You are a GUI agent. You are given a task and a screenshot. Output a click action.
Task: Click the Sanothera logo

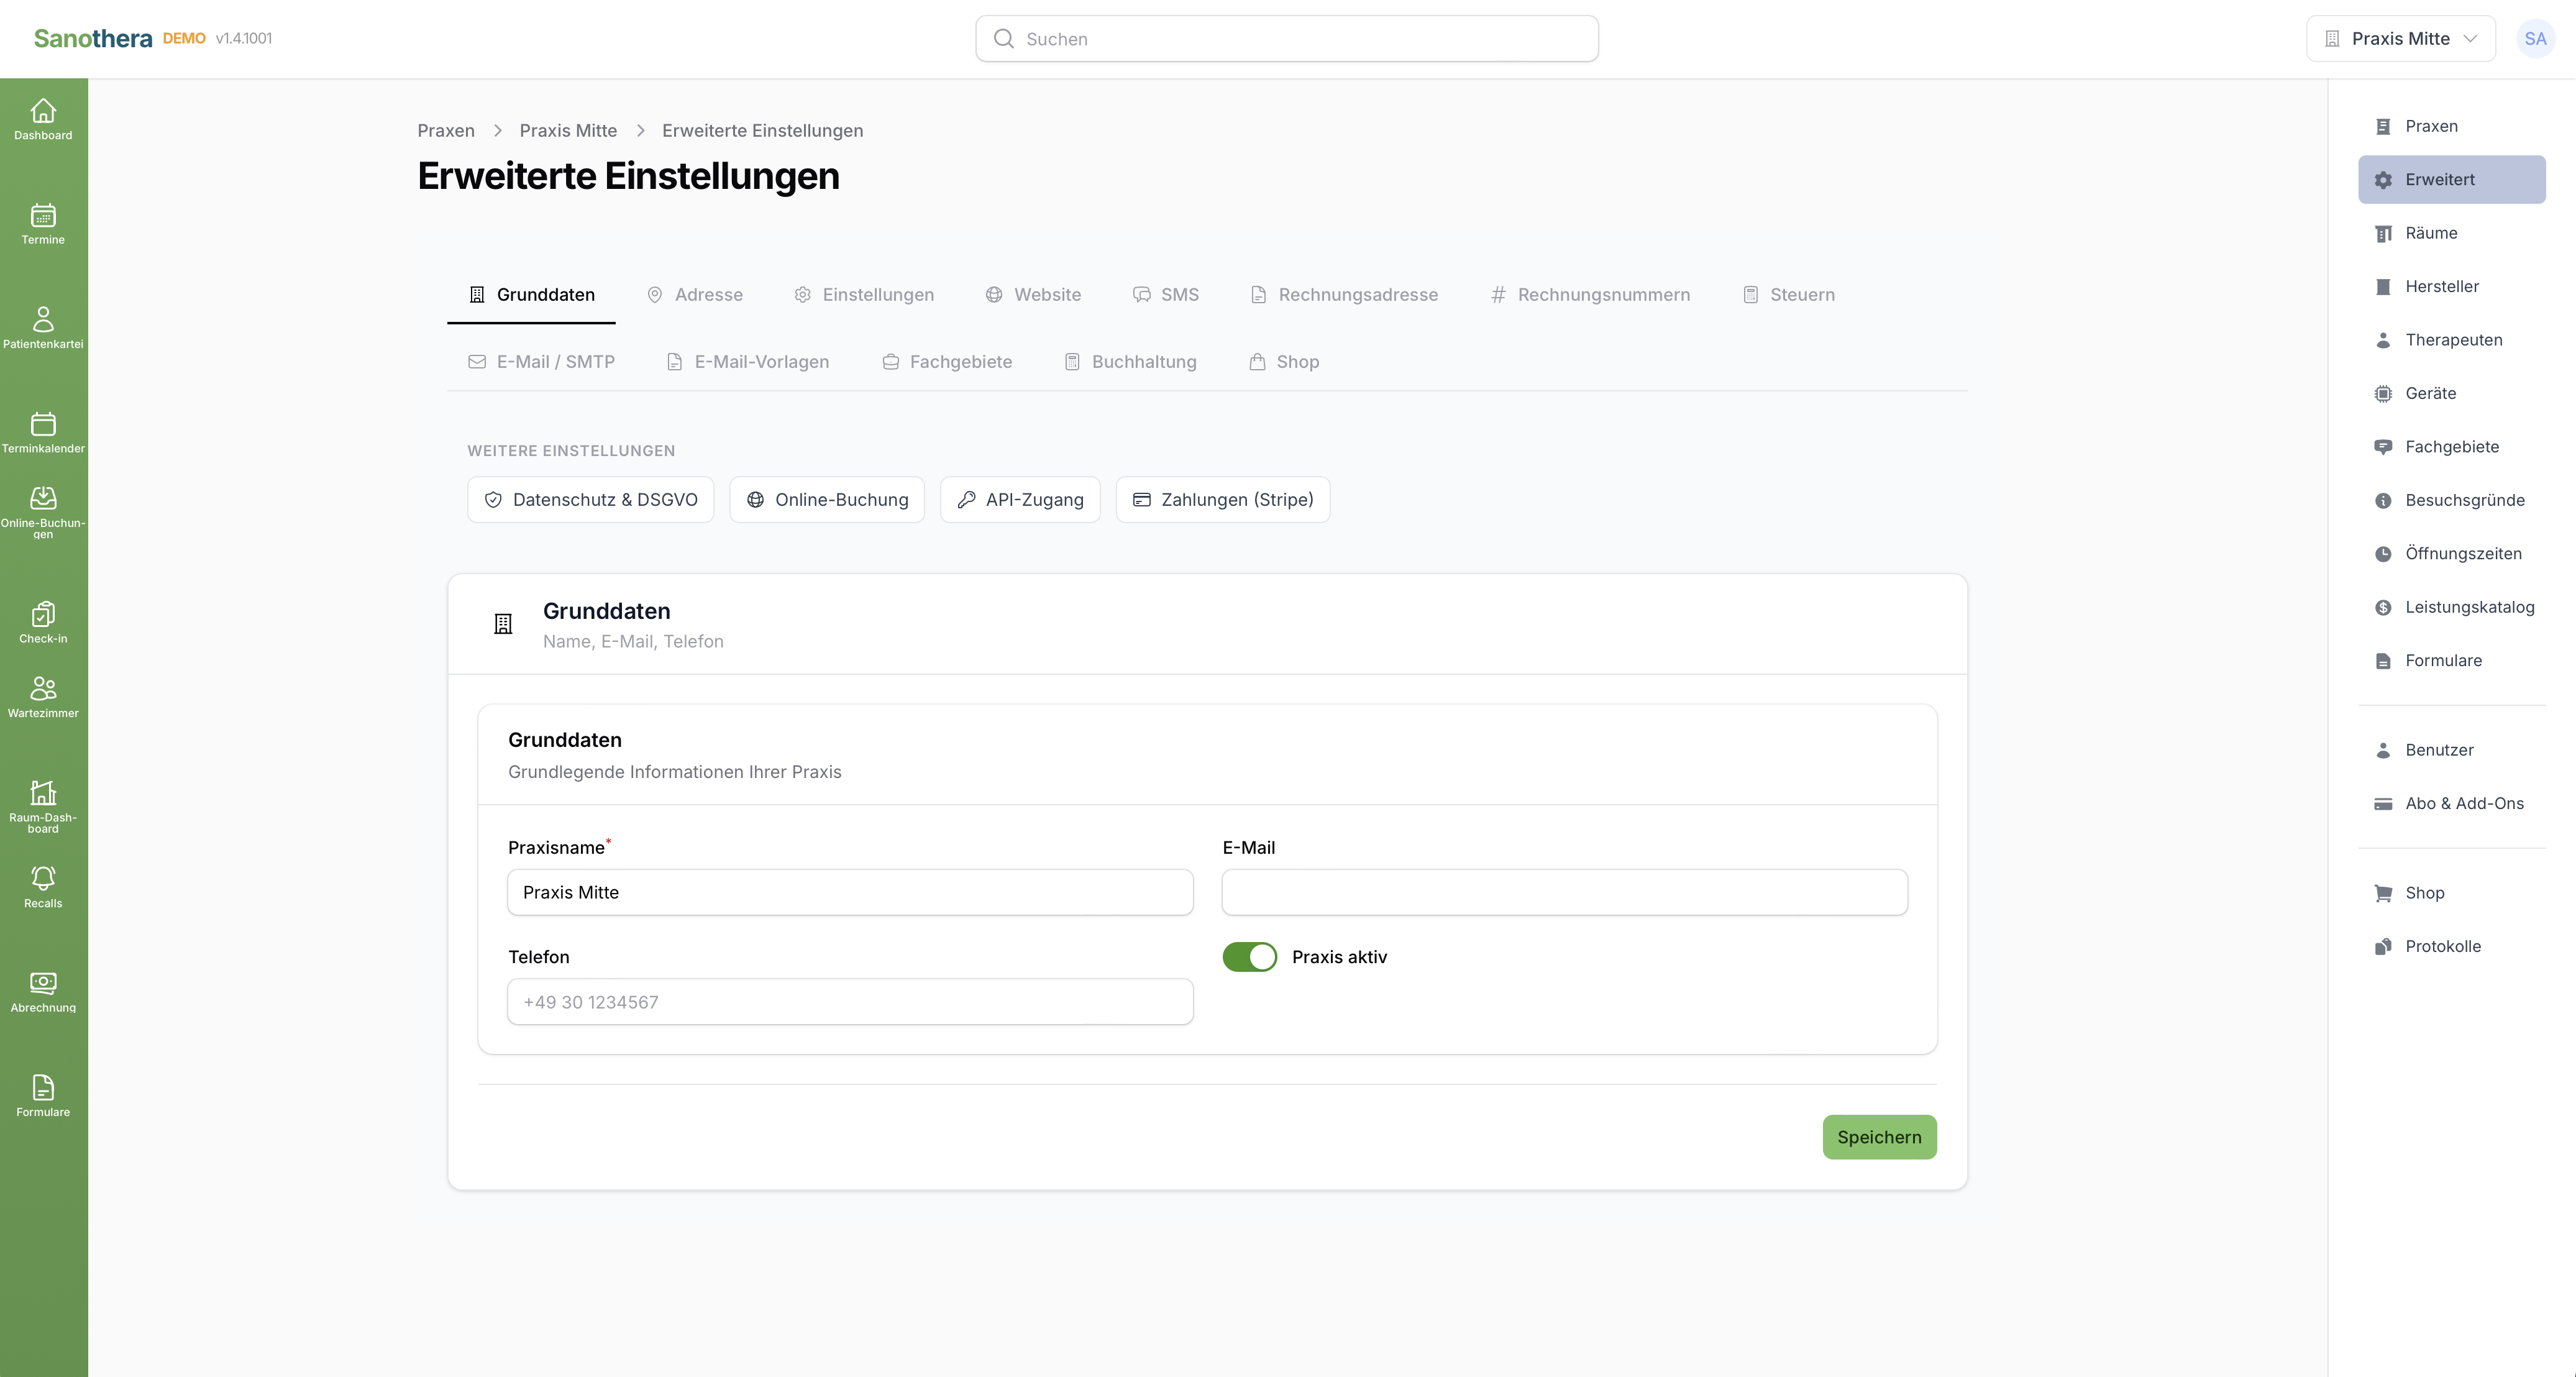93,38
